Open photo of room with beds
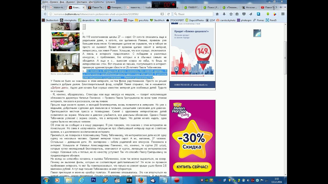This screenshot has width=328, height=184. (x=65, y=63)
